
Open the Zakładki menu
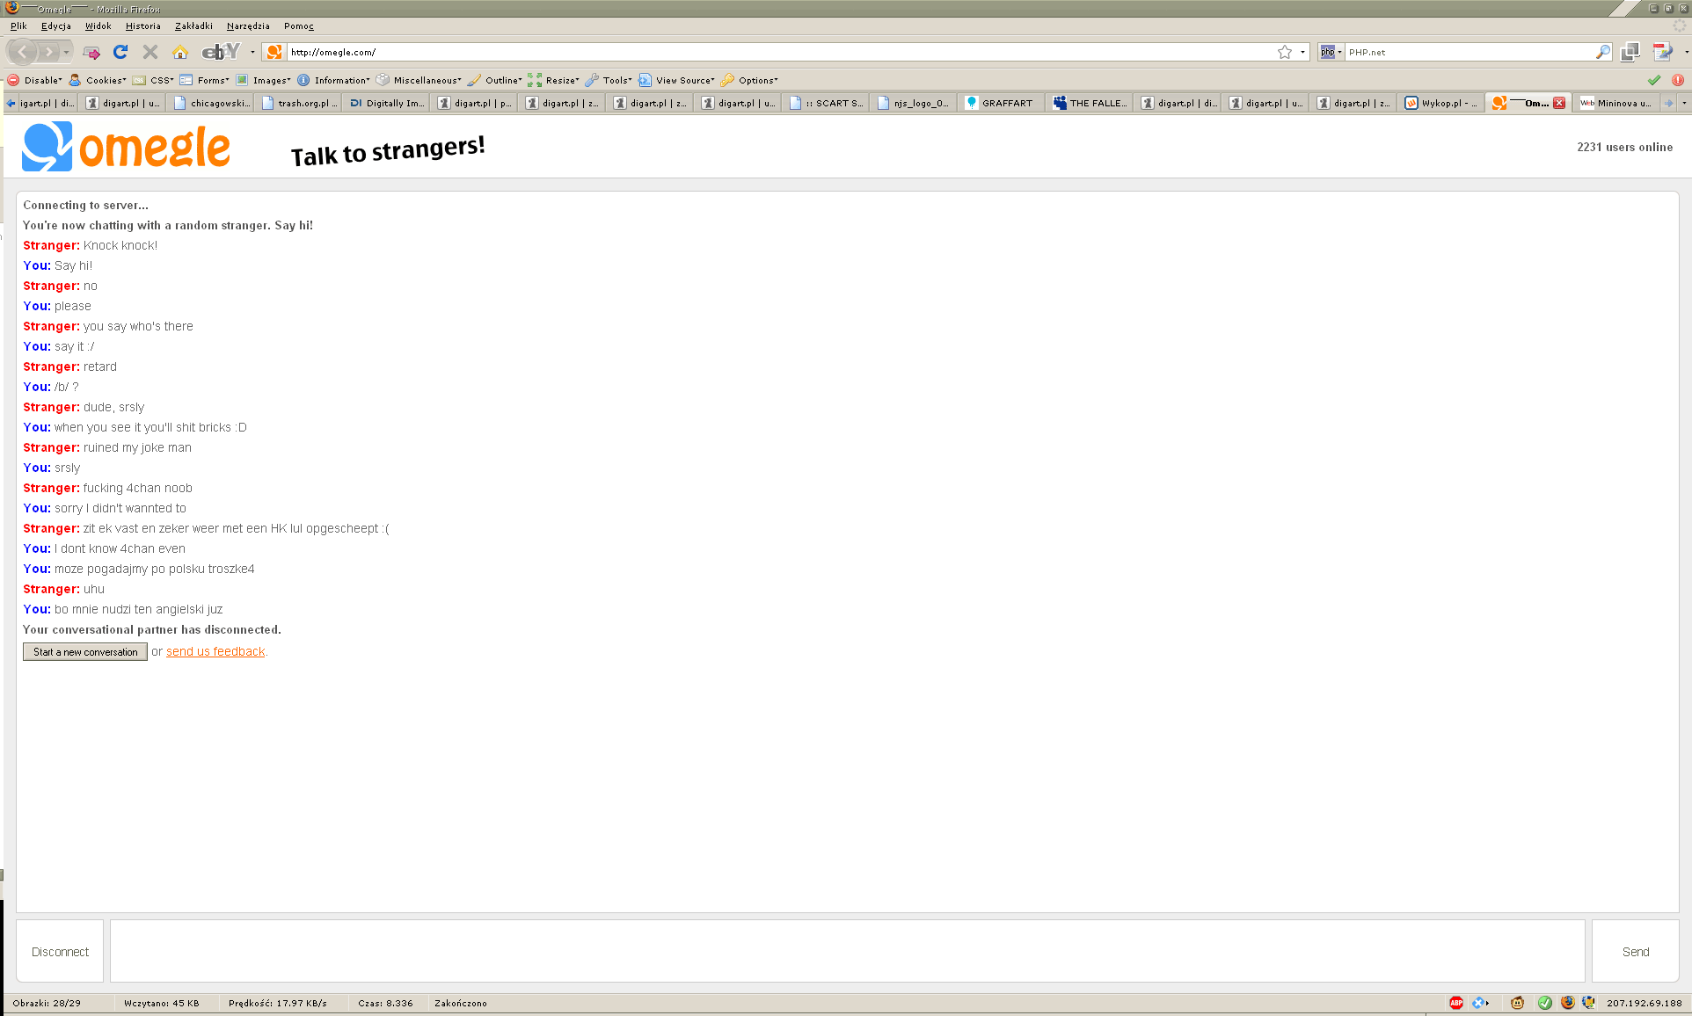click(193, 26)
